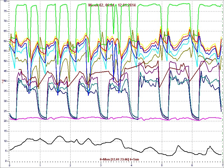
Task: Click the °C unit label on y-axis
Action: pyautogui.click(x=3, y=81)
